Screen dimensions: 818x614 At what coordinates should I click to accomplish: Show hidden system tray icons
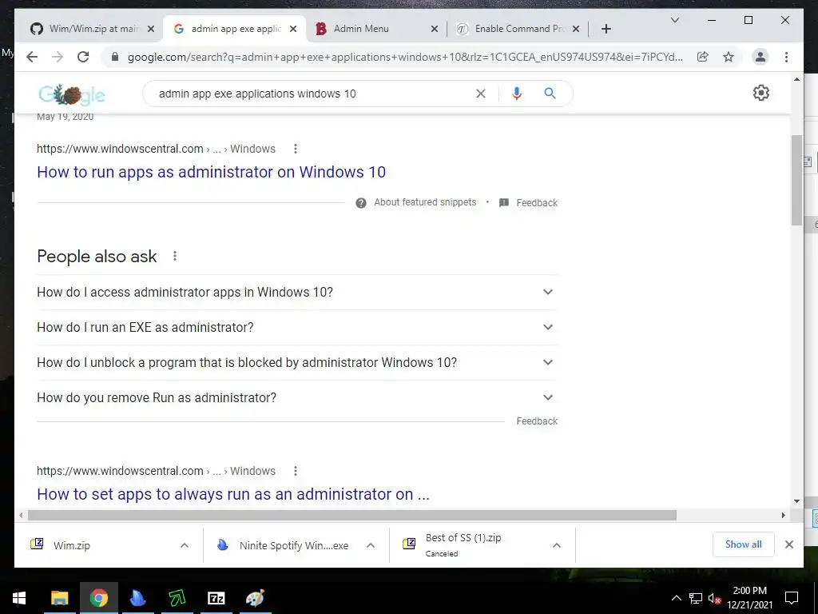676,598
